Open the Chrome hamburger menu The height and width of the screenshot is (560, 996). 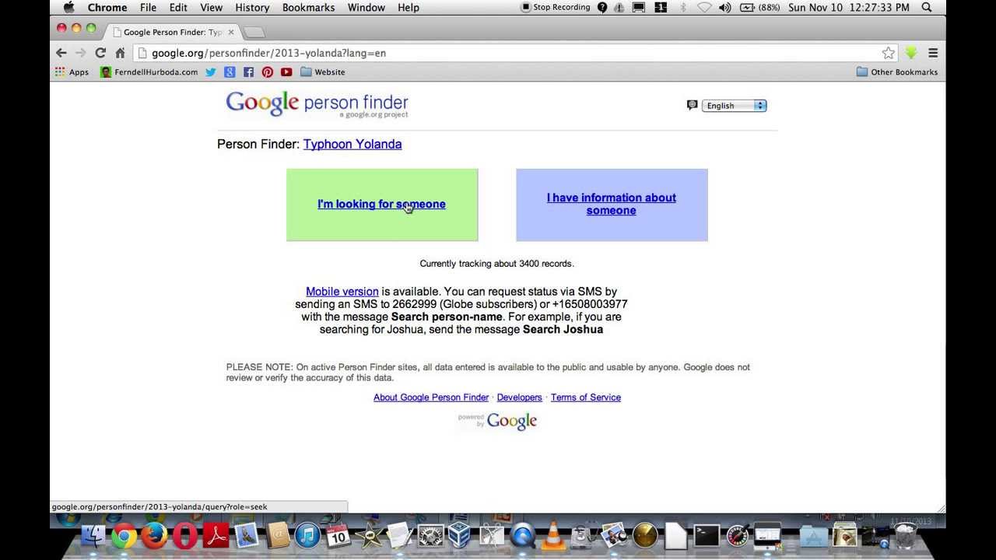tap(933, 53)
